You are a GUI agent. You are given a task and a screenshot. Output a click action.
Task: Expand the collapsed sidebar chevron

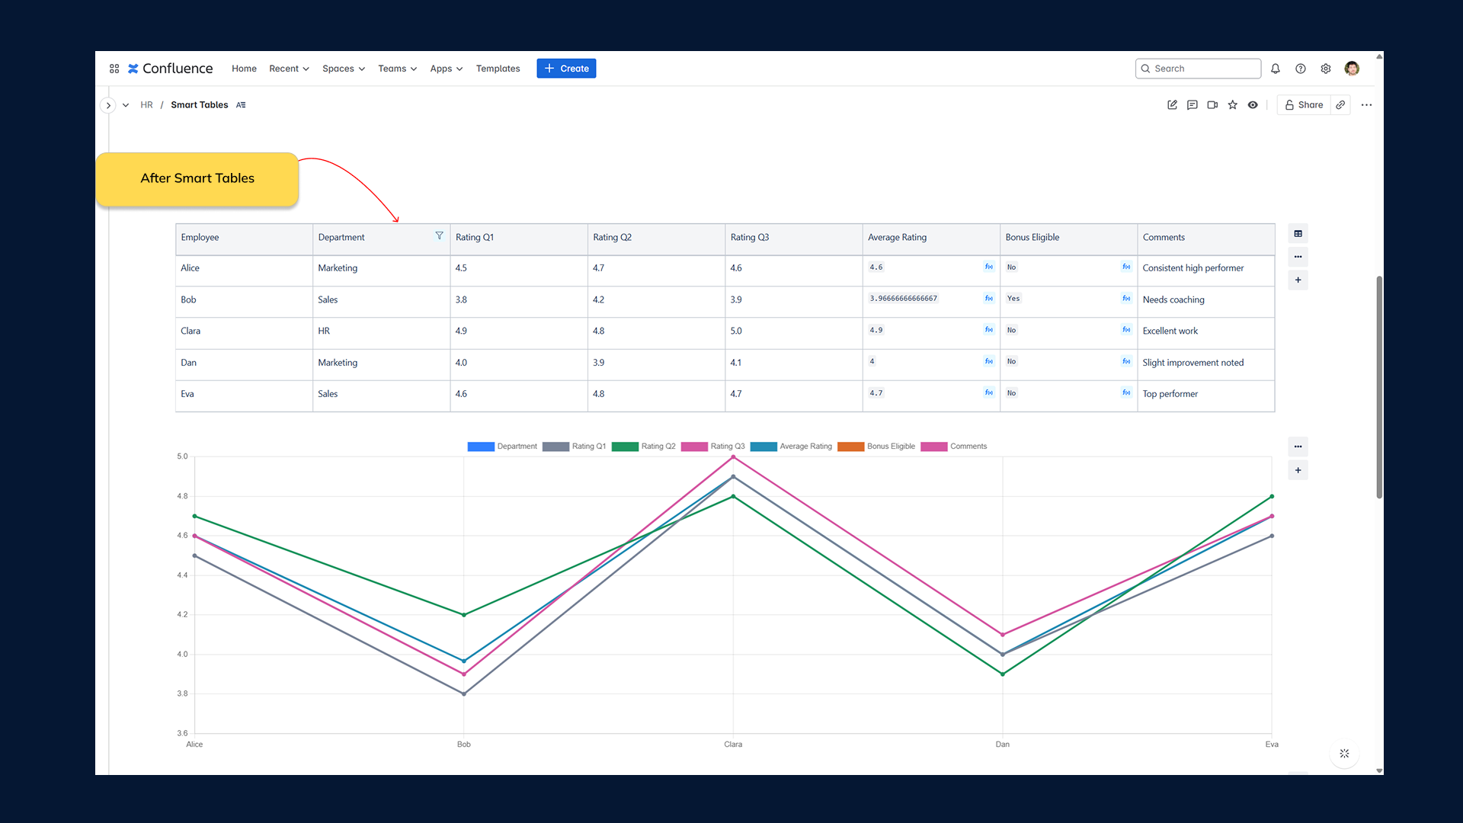pyautogui.click(x=108, y=105)
